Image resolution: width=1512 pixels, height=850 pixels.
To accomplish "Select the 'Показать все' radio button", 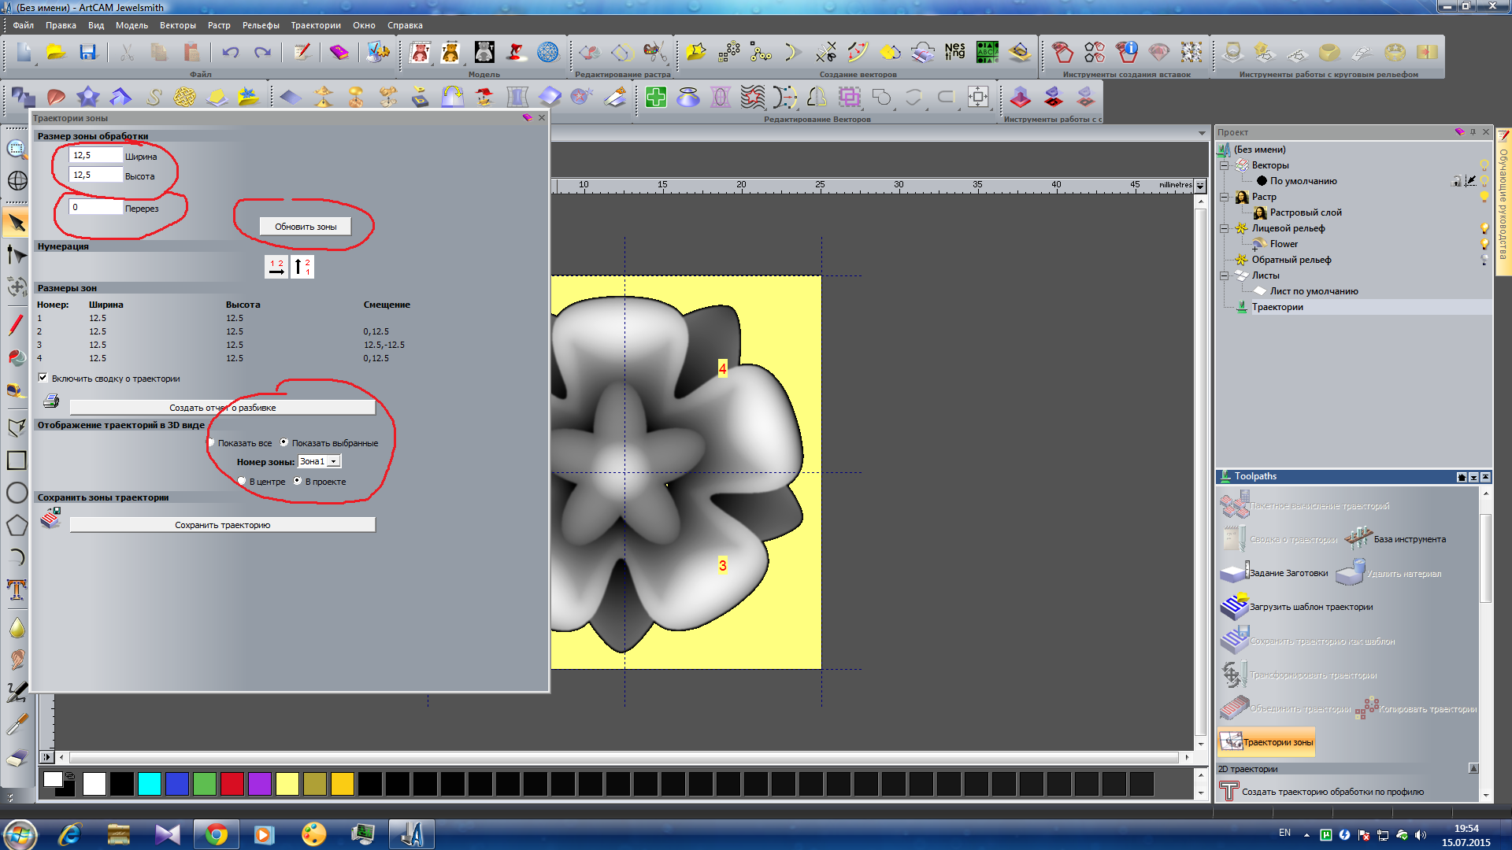I will pos(212,442).
